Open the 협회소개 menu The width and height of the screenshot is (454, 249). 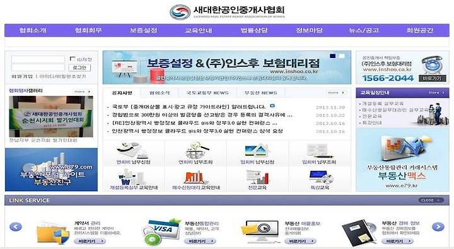point(33,30)
